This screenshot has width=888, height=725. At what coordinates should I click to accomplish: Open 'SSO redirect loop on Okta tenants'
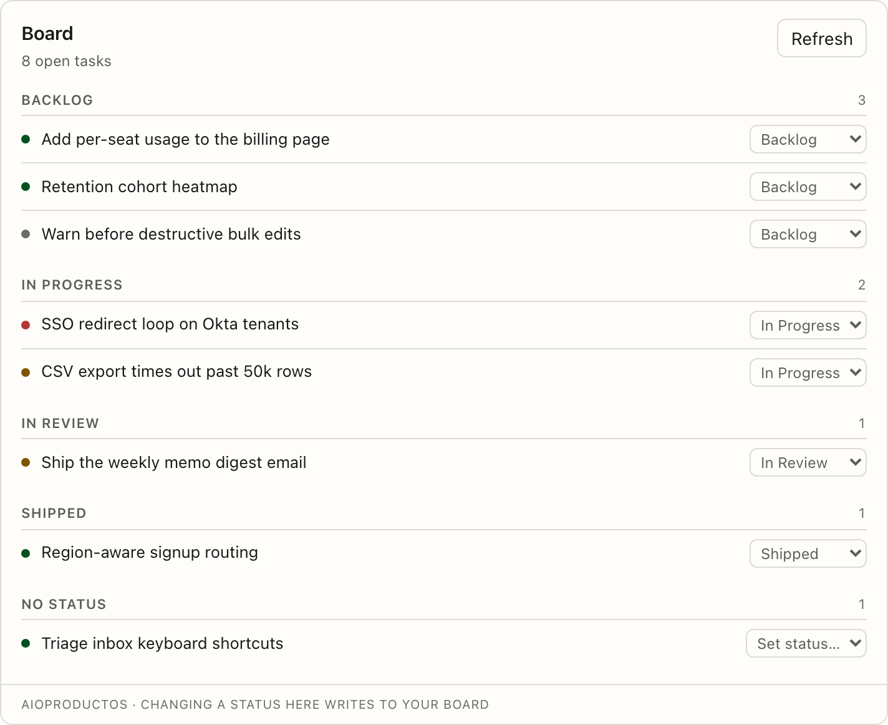(170, 324)
